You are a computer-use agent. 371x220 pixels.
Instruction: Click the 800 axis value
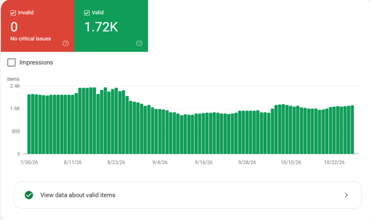[x=16, y=131]
